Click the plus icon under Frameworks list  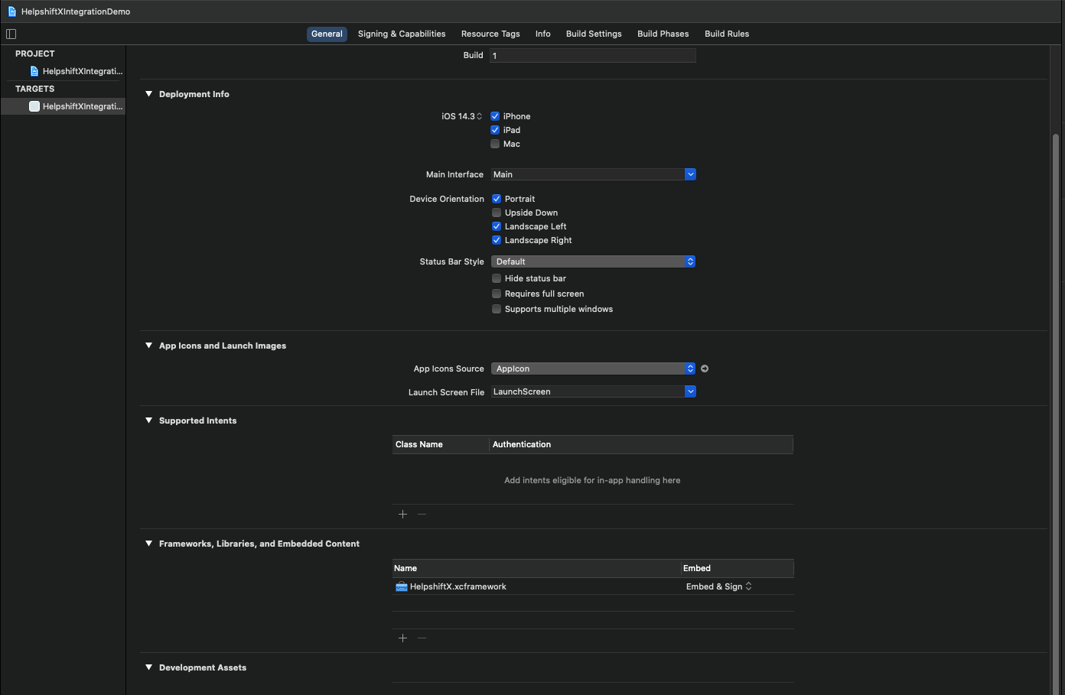point(402,638)
